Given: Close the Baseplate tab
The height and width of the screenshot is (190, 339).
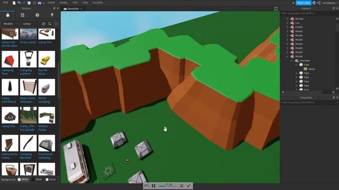Looking at the screenshot, I should click(81, 9).
